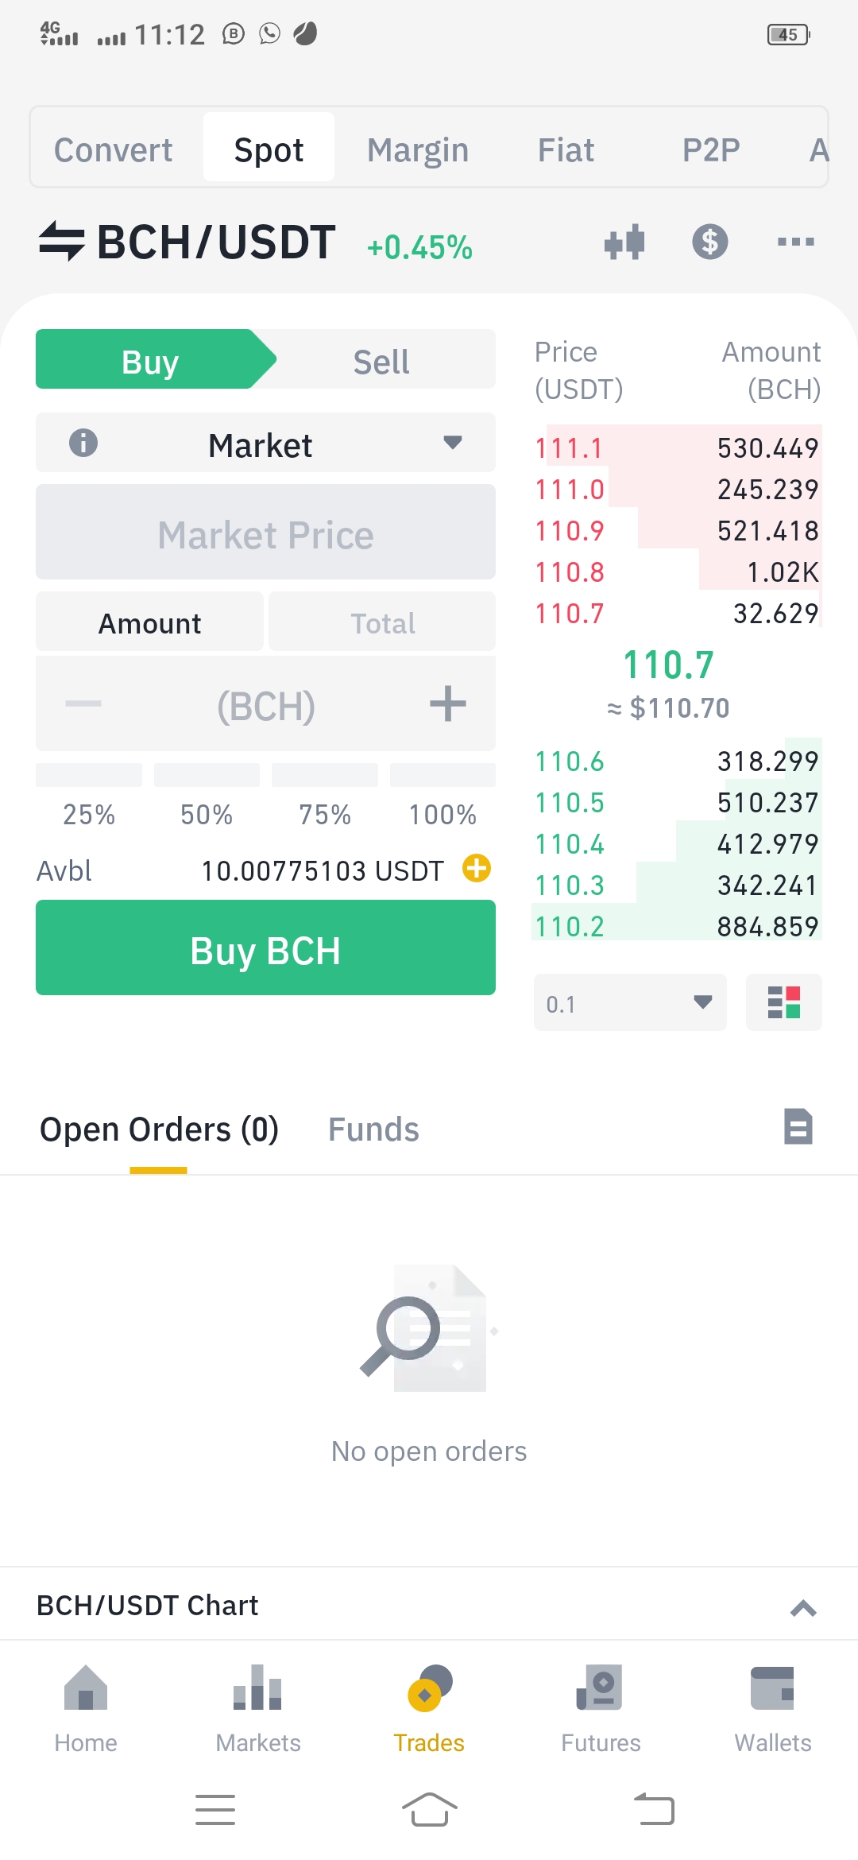
Task: Collapse the BCH/USDT Chart section
Action: point(803,1609)
